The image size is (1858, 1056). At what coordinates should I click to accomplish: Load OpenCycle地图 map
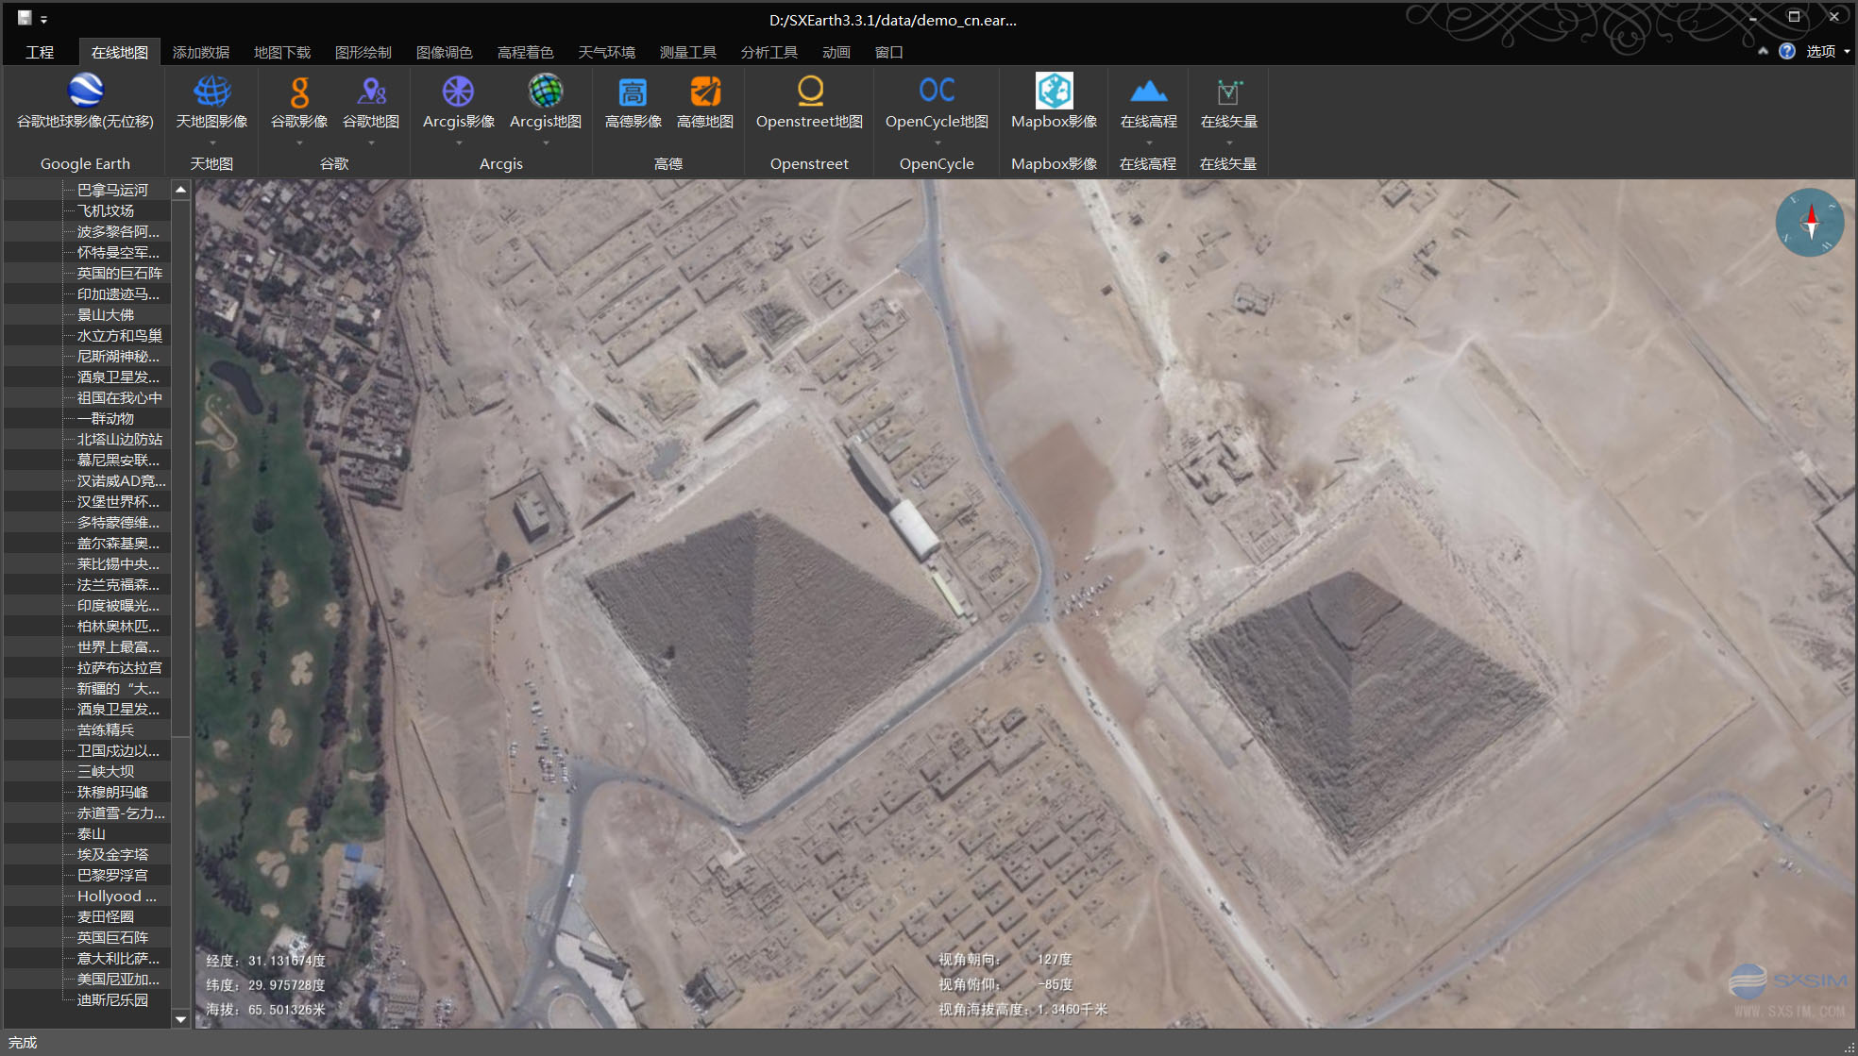(937, 101)
